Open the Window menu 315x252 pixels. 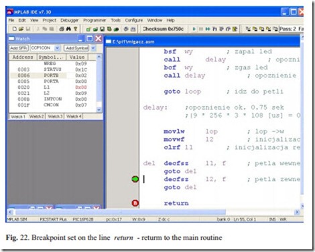[155, 20]
